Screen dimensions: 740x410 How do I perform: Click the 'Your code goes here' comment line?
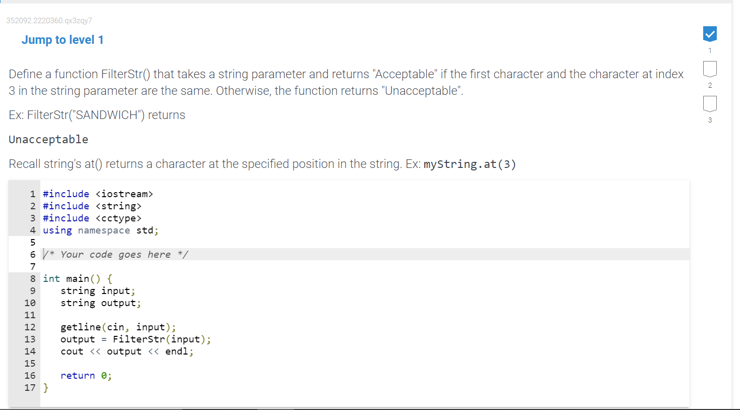[x=115, y=254]
